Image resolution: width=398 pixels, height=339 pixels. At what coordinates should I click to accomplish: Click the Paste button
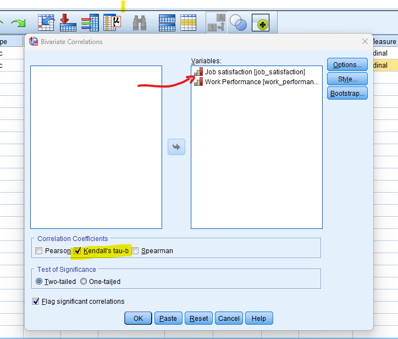point(168,318)
